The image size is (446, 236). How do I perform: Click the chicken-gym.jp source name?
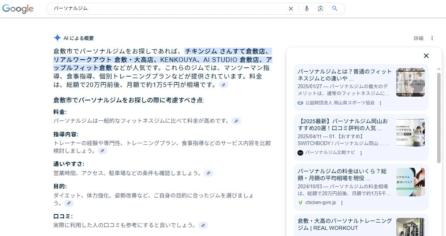[x=321, y=203]
